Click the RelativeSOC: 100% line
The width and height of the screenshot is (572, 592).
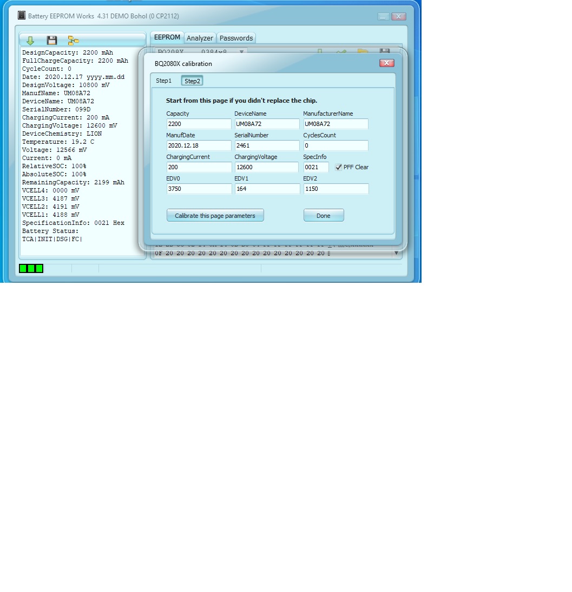[x=54, y=166]
